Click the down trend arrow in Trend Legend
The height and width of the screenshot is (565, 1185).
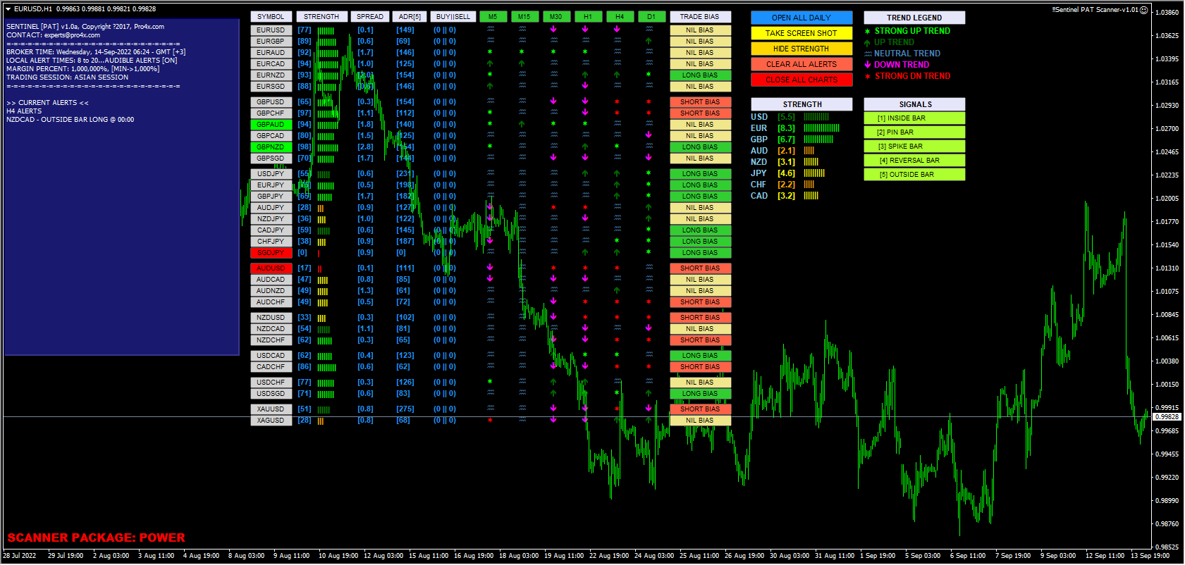coord(868,65)
